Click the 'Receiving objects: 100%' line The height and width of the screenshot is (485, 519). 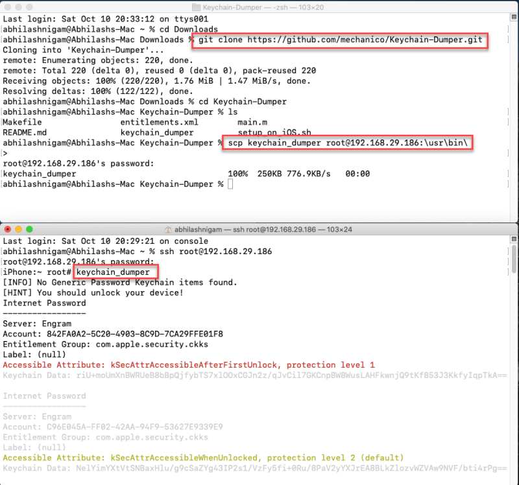tap(156, 80)
